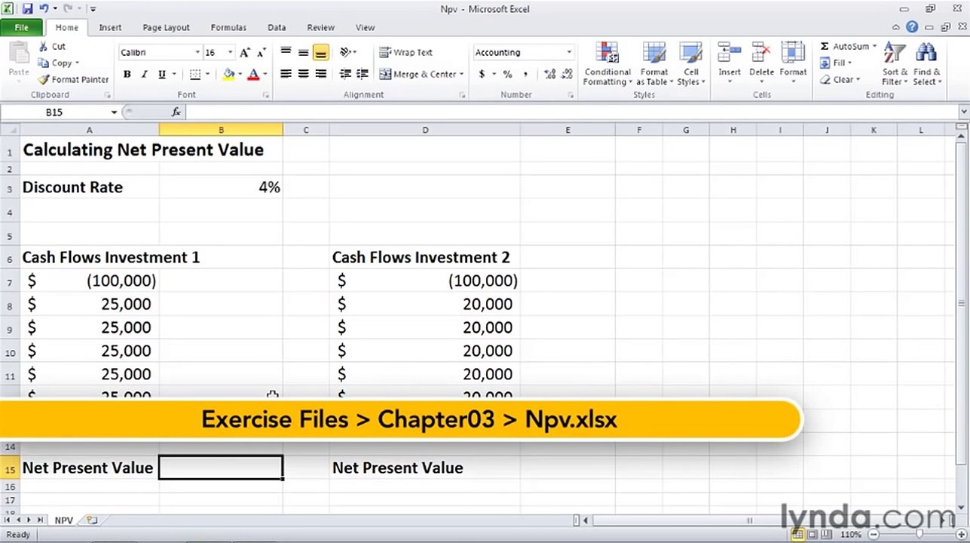This screenshot has height=543, width=970.
Task: Click the Paste clipboard icon
Action: (x=19, y=54)
